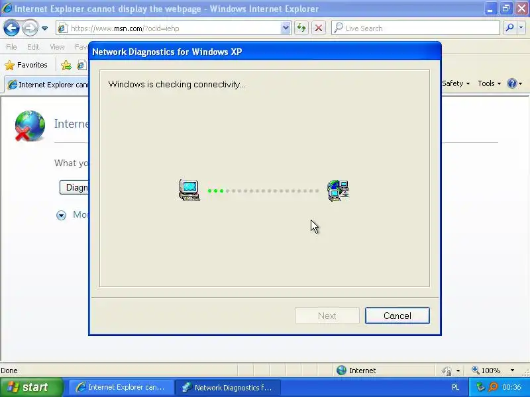This screenshot has height=397, width=530.
Task: Click the 'Windows is checking connectivity...' text
Action: click(177, 85)
